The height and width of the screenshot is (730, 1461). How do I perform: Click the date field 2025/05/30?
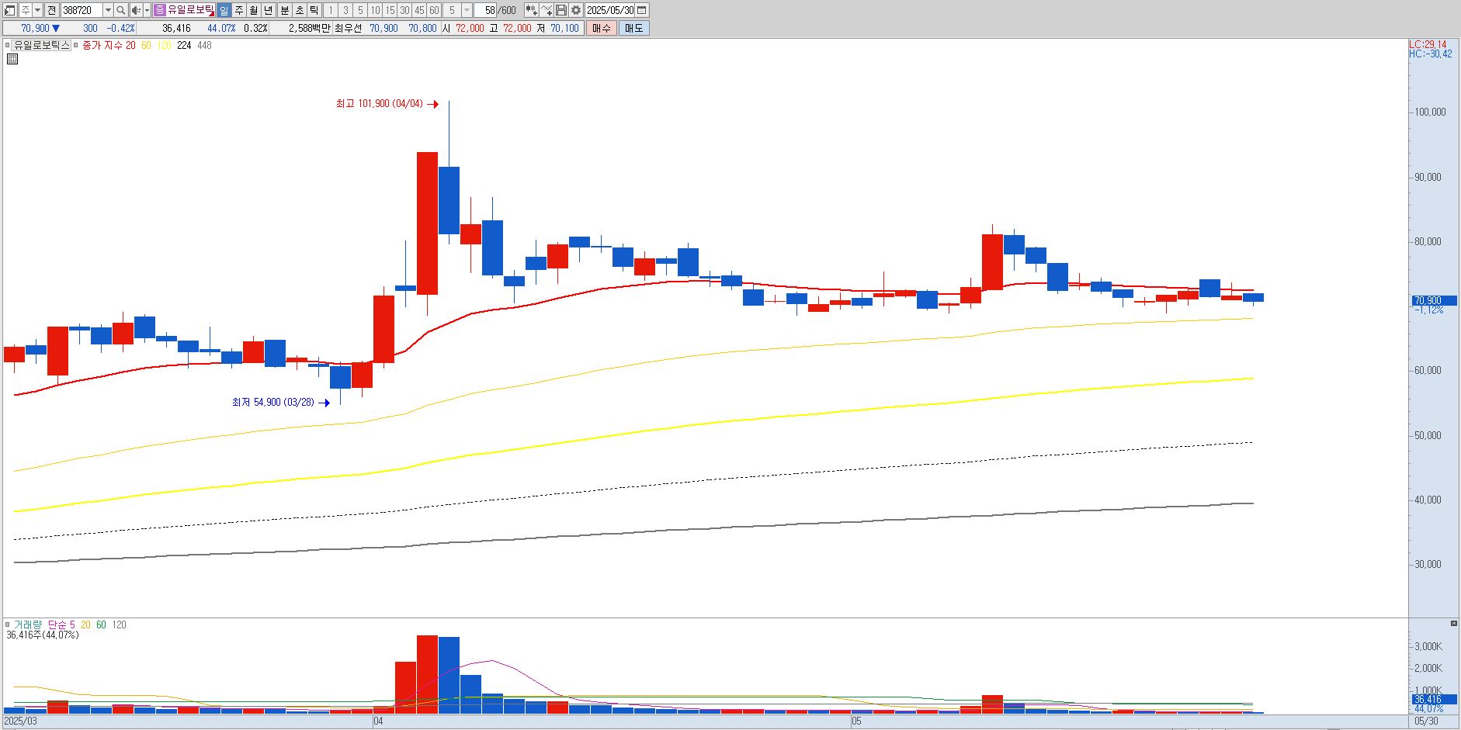point(610,10)
